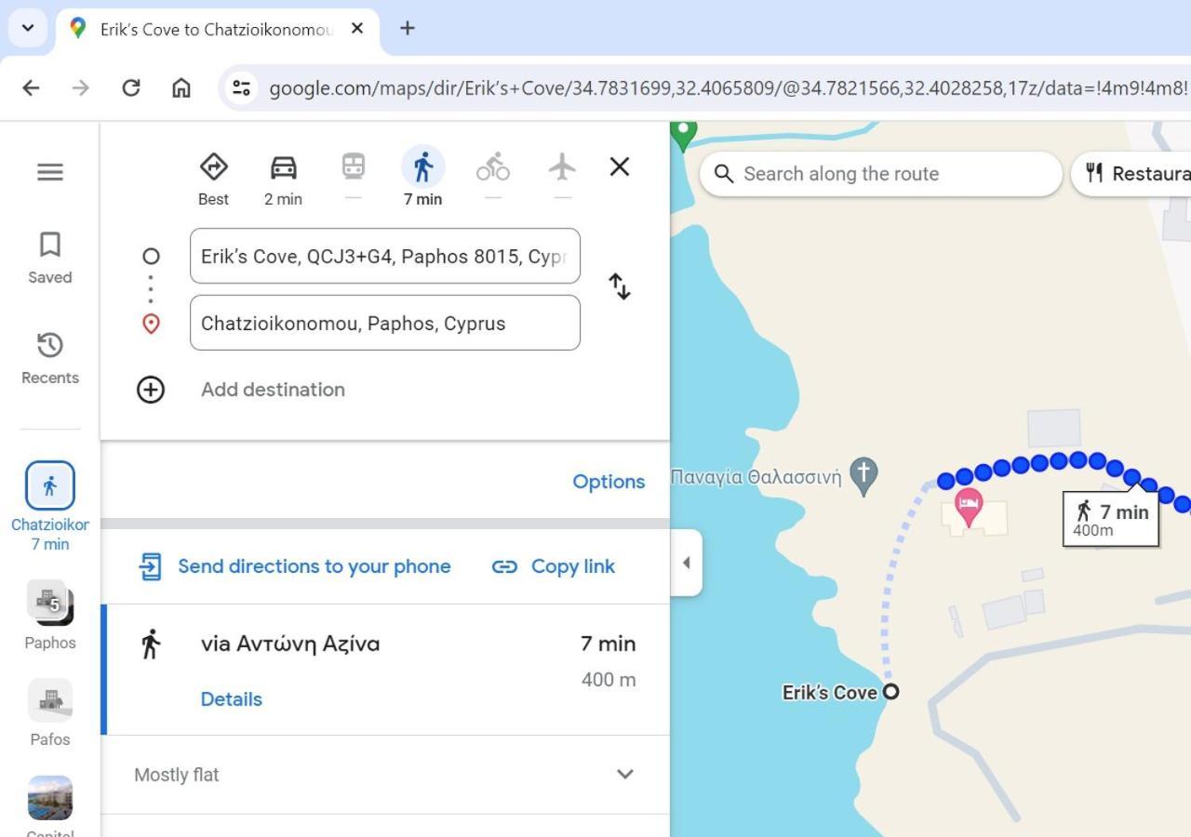Viewport: 1191px width, 837px height.
Task: Go back in browser history
Action: click(31, 87)
